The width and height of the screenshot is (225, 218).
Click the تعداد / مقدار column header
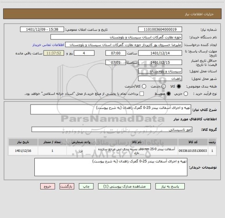point(52,142)
